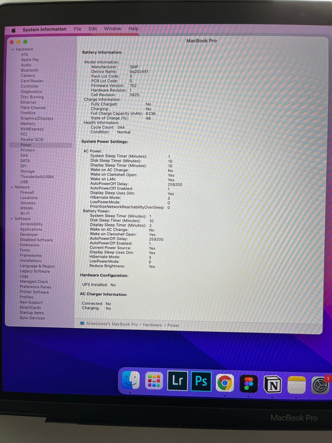The width and height of the screenshot is (332, 443).
Task: Select Fibre Channel in the sidebar
Action: click(33, 108)
